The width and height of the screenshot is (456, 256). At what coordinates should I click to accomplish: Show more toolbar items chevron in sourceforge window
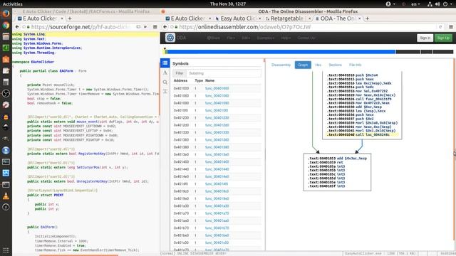coord(145,27)
